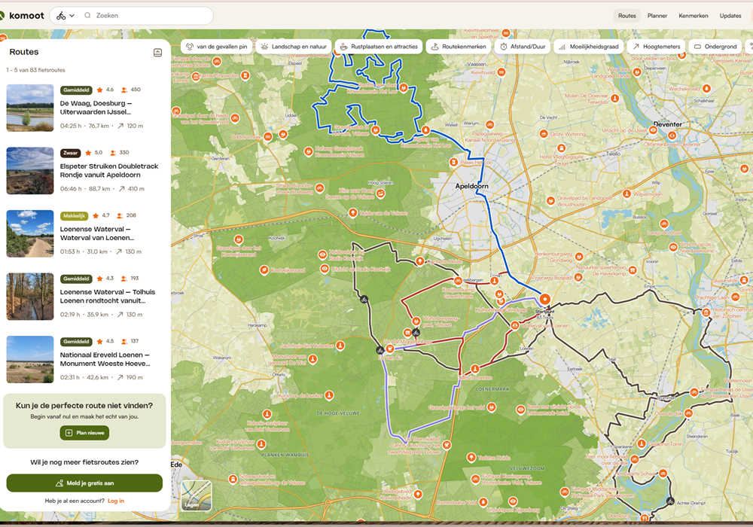The image size is (753, 527).
Task: Open the Lagen map layers button
Action: click(x=197, y=496)
